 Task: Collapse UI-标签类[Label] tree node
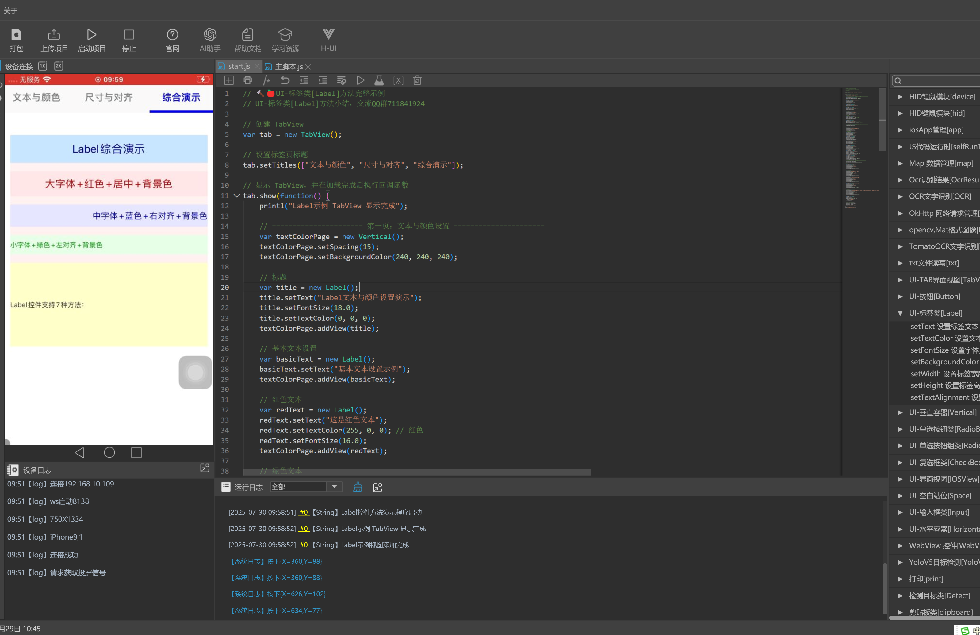[900, 313]
